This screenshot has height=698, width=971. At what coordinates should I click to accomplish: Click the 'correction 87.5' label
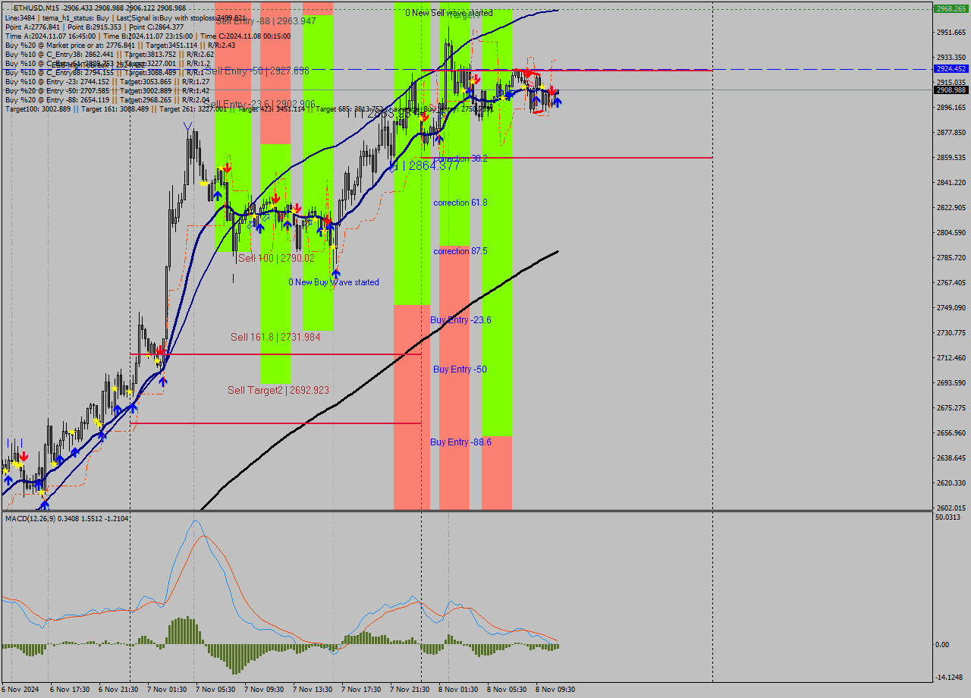pos(460,251)
